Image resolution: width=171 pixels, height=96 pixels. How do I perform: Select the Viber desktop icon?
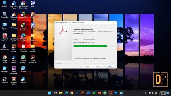(33, 4)
